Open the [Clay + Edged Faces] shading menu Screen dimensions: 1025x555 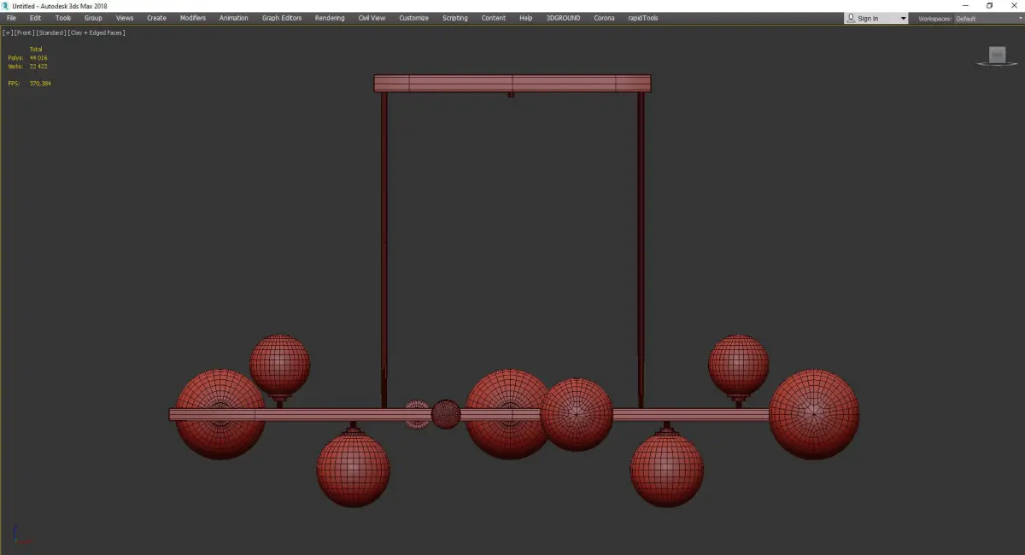97,32
